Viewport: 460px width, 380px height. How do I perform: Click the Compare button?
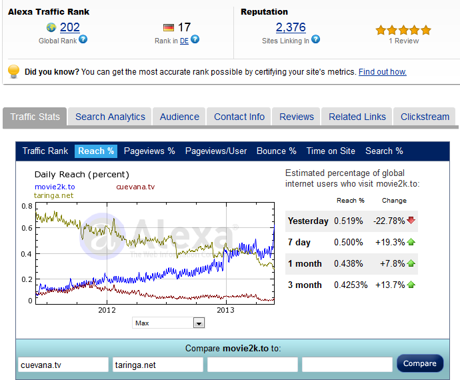(420, 363)
